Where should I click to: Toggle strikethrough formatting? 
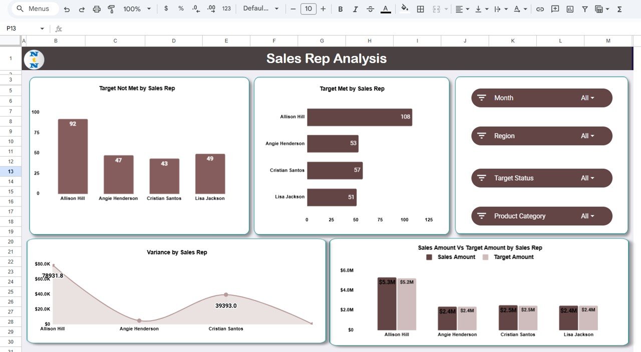370,8
